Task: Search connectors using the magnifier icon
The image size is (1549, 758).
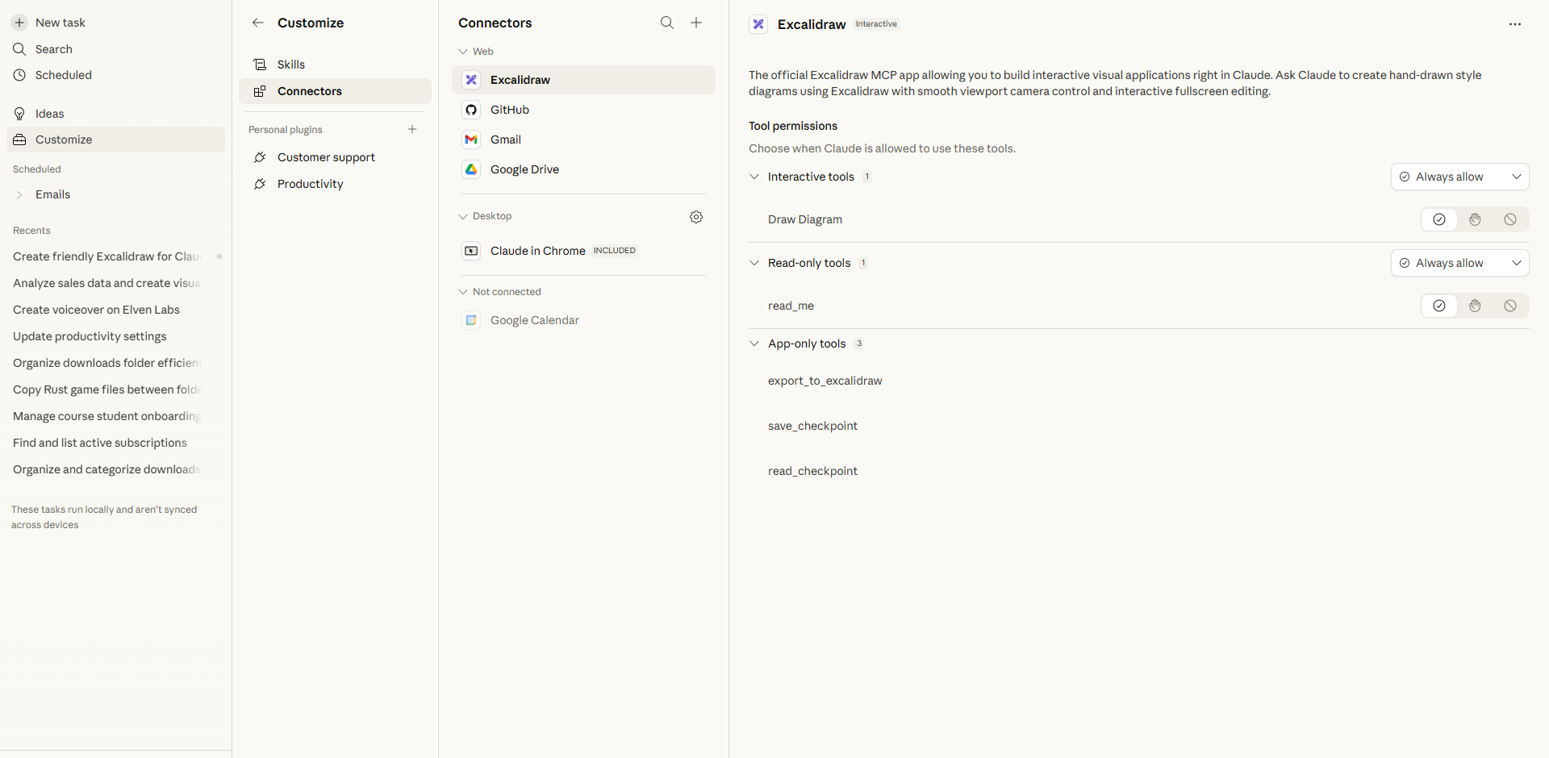Action: 667,23
